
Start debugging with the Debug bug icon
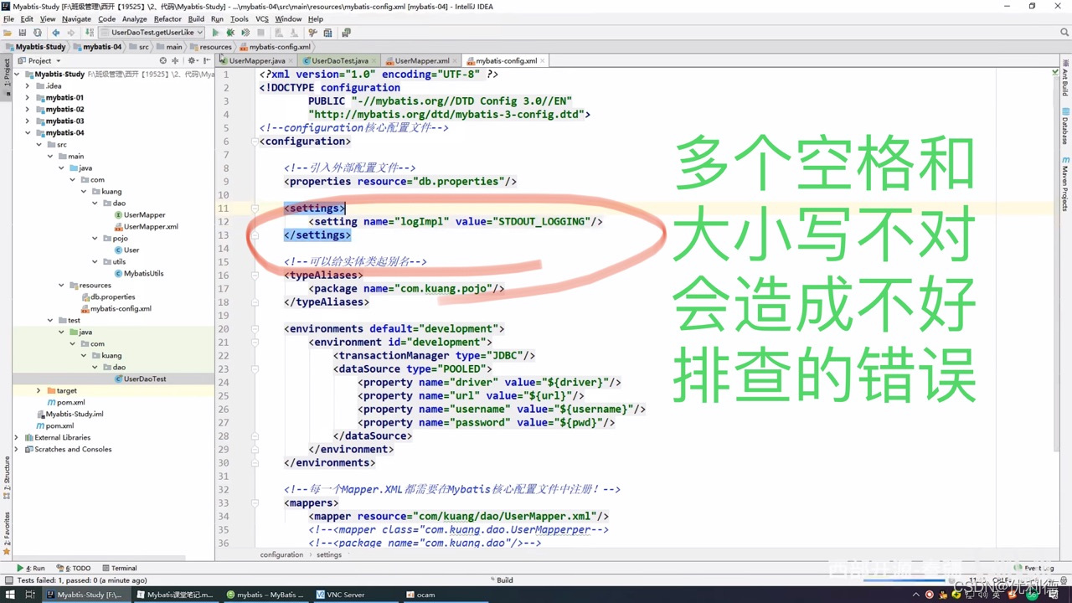point(230,33)
